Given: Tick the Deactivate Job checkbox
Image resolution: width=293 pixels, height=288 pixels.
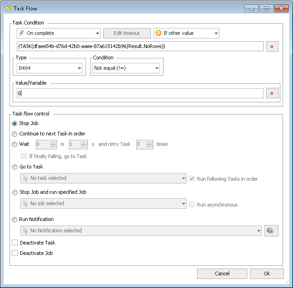Looking at the screenshot, I should [x=15, y=253].
